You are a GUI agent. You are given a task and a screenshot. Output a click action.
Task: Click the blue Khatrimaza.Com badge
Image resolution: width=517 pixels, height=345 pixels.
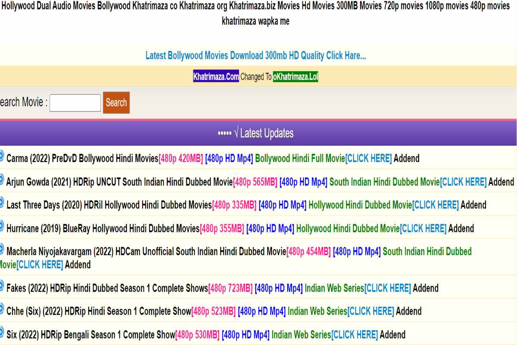click(x=216, y=77)
